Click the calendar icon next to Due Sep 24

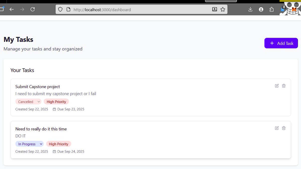click(54, 151)
